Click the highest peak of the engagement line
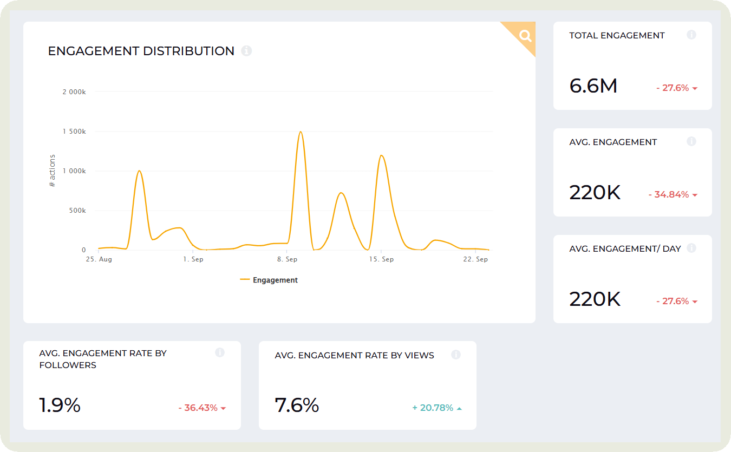 click(x=300, y=132)
